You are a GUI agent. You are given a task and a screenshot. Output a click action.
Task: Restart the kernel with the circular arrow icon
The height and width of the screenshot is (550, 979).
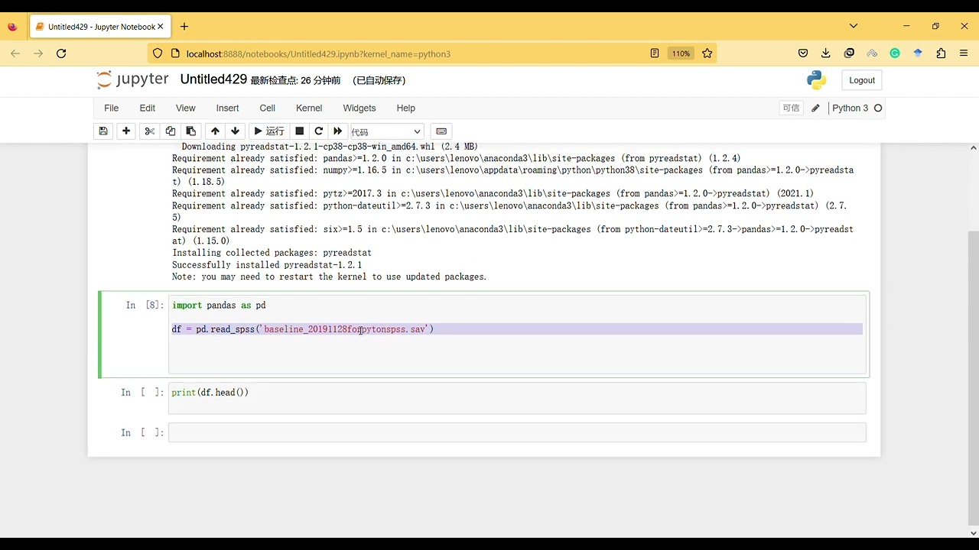click(x=319, y=131)
